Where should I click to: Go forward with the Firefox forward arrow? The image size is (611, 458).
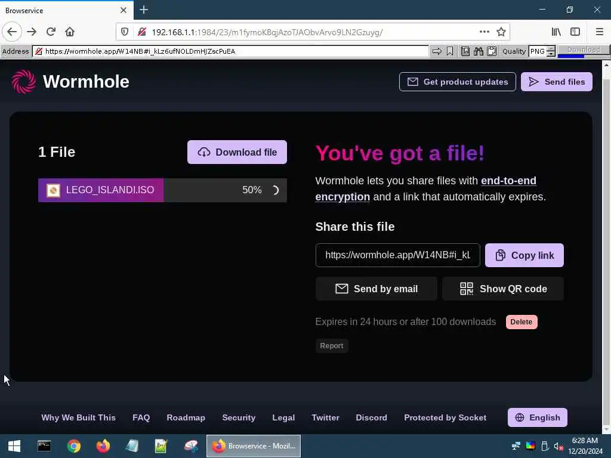(x=32, y=32)
